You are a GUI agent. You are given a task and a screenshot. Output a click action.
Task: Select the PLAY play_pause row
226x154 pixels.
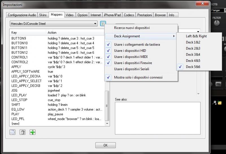57,114
